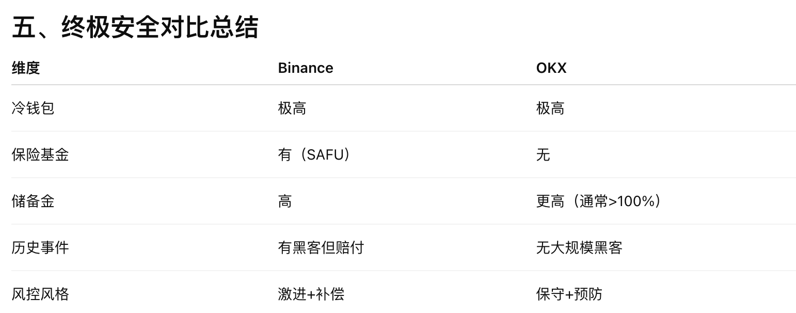Screen dimensions: 796x313
Task: Select the Binance column header
Action: pyautogui.click(x=305, y=68)
